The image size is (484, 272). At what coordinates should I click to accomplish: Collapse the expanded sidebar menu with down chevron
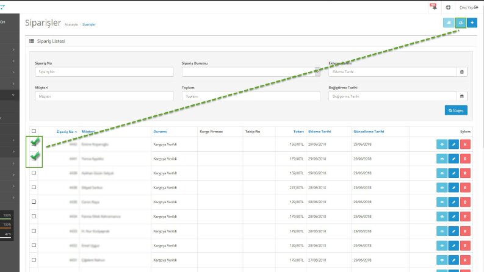[x=13, y=95]
